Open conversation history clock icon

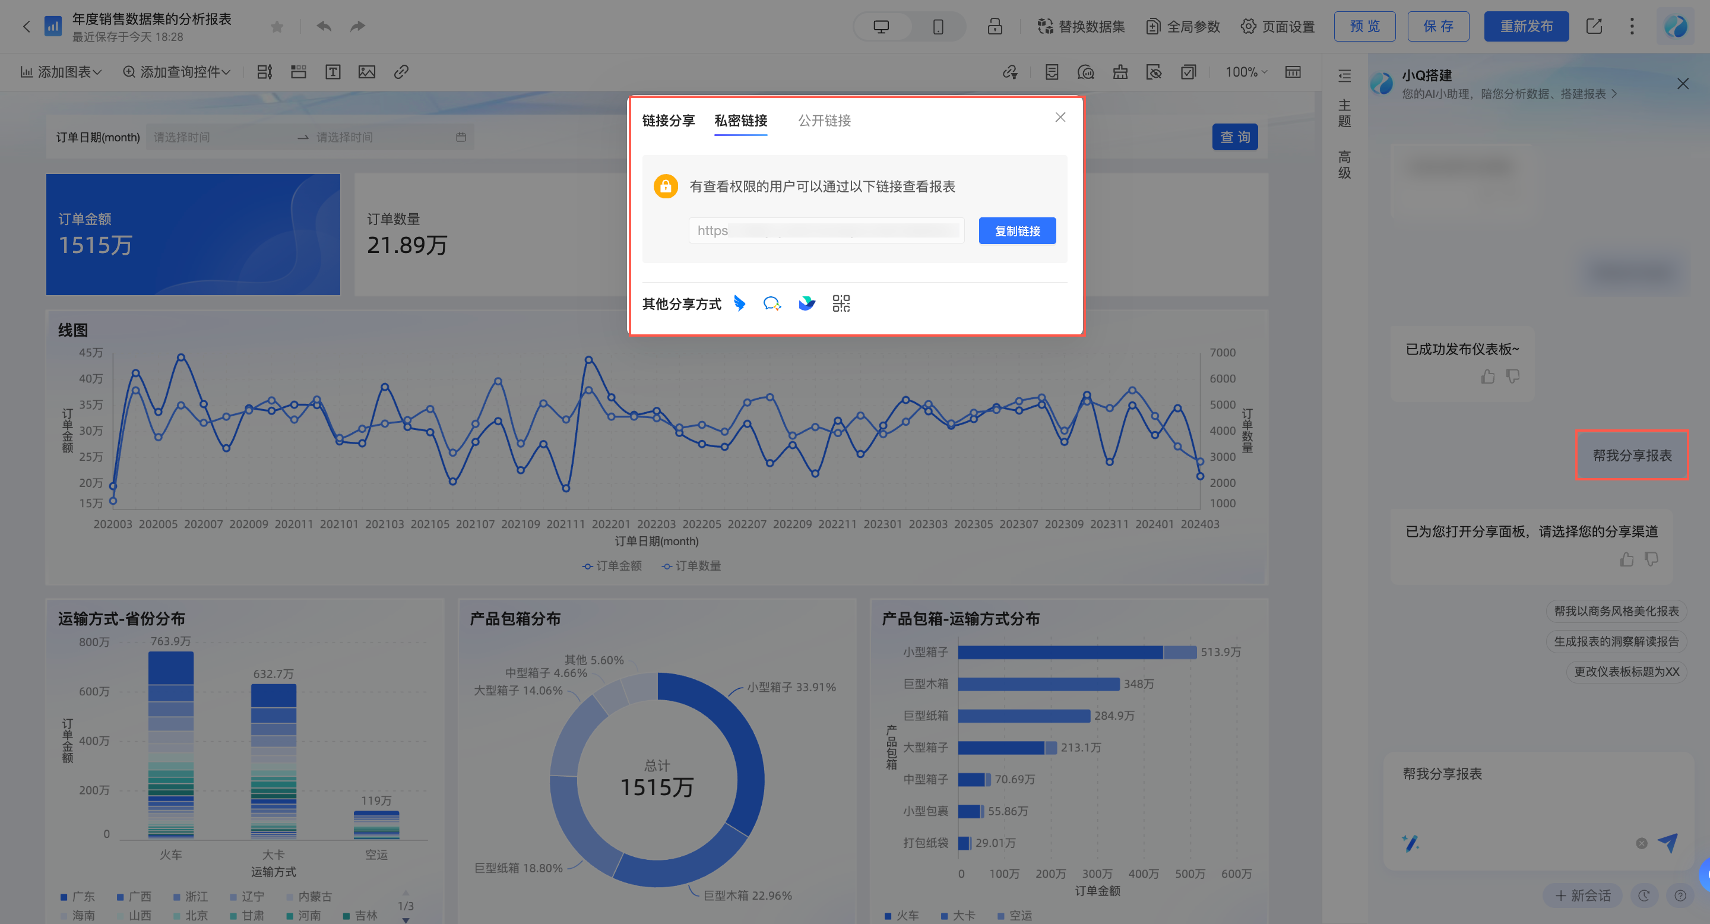tap(1643, 895)
